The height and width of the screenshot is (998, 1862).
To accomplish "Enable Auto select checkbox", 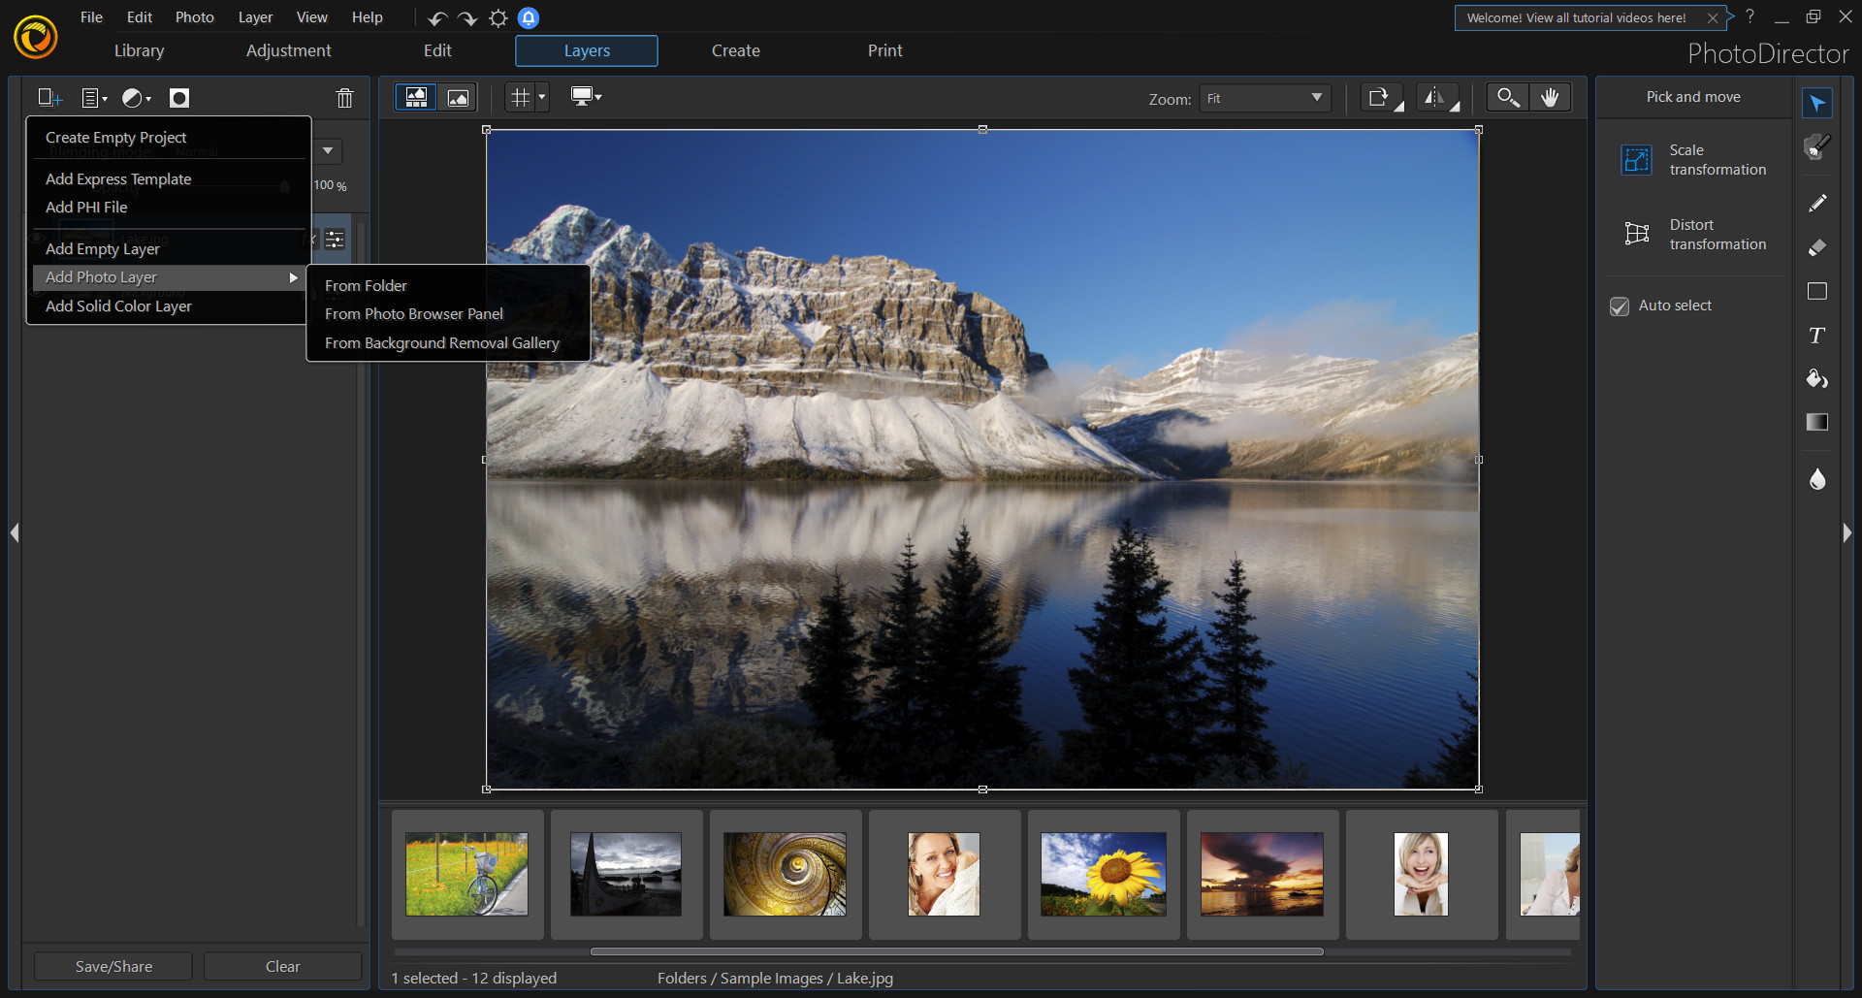I will 1620,306.
